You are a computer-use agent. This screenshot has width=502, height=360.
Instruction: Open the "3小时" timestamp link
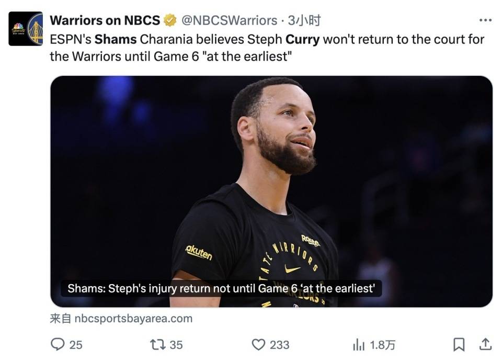coord(304,20)
